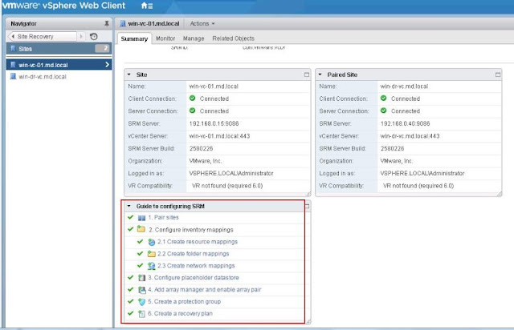Click the Add array manager icon

[x=141, y=290]
